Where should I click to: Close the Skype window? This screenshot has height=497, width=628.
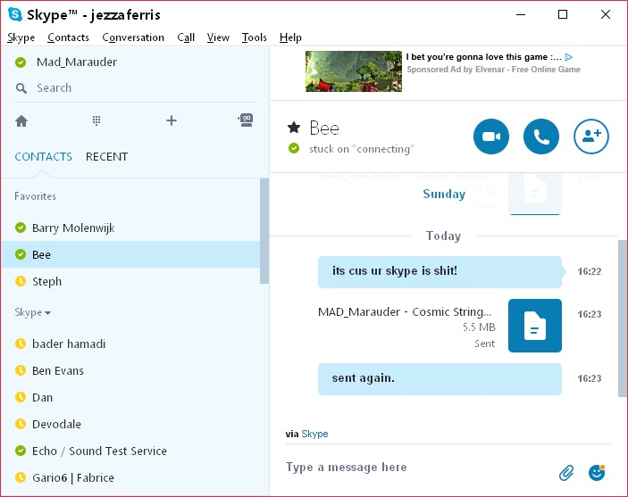[606, 15]
